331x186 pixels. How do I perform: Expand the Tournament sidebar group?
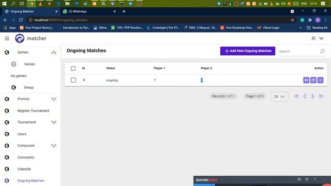point(54,122)
